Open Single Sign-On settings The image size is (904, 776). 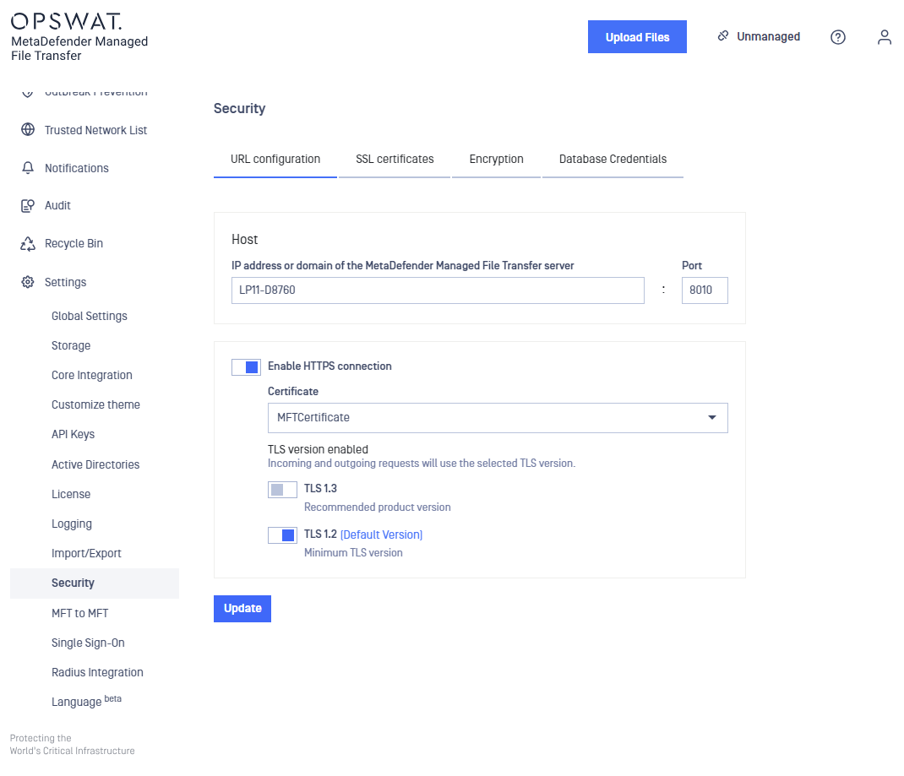88,643
